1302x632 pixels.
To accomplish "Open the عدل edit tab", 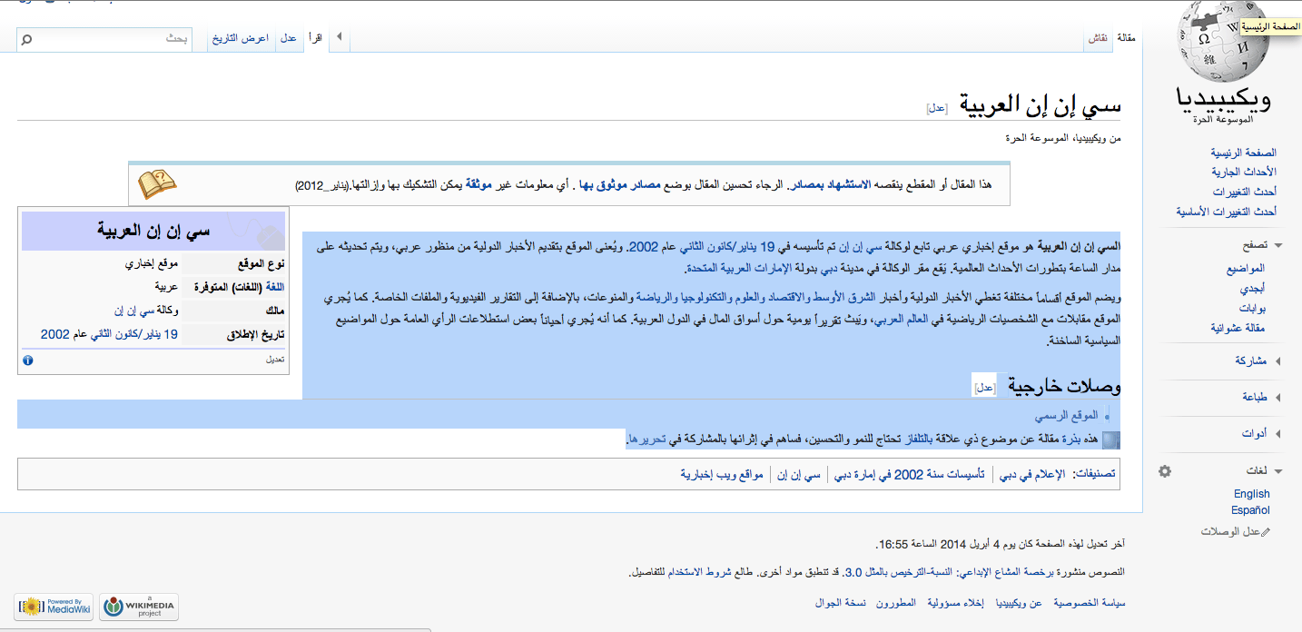I will [289, 38].
